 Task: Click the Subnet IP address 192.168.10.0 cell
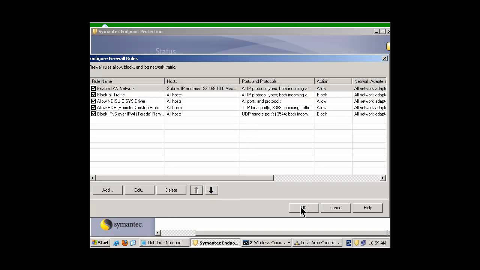[x=202, y=88]
